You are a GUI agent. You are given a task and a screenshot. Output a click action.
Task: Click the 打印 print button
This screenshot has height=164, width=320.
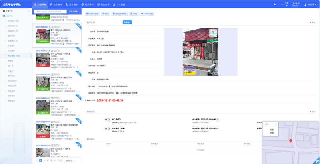pyautogui.click(x=106, y=13)
